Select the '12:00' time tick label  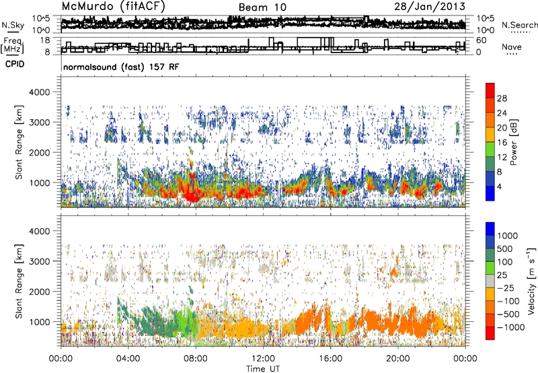[x=263, y=359]
